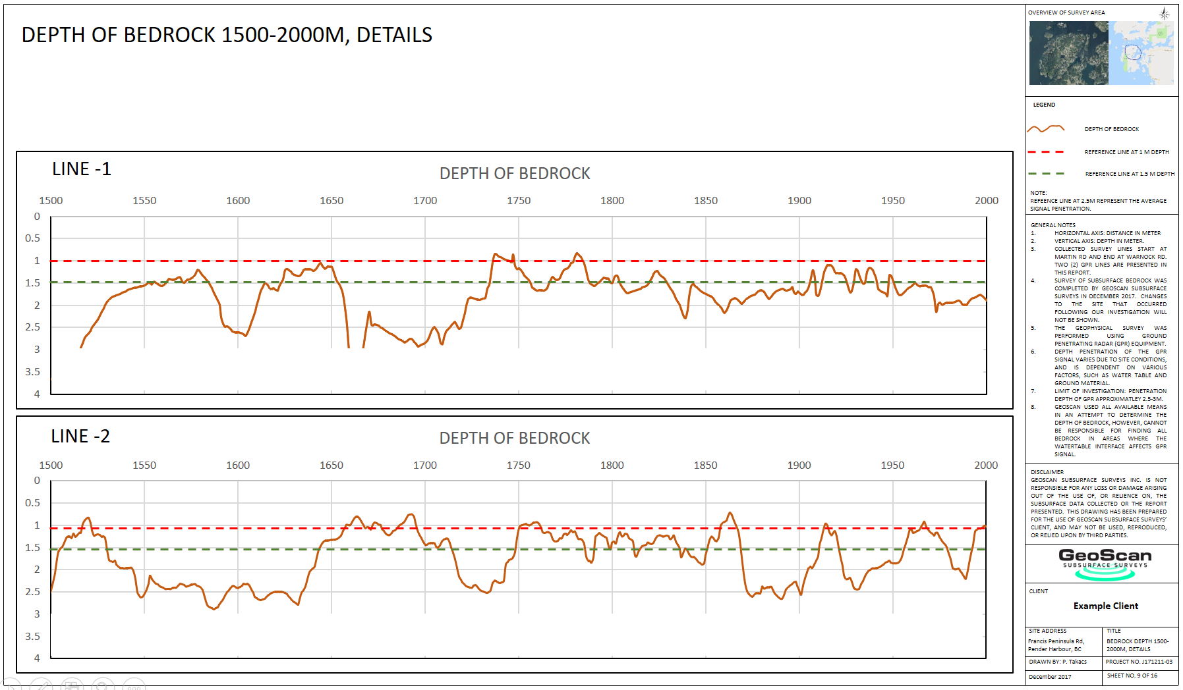Click the orange bedrock curve legend symbol
The image size is (1183, 690).
(1046, 129)
